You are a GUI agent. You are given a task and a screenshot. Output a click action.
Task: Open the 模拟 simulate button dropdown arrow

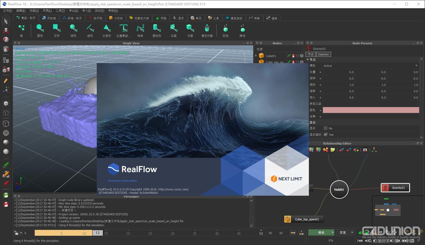point(332,233)
